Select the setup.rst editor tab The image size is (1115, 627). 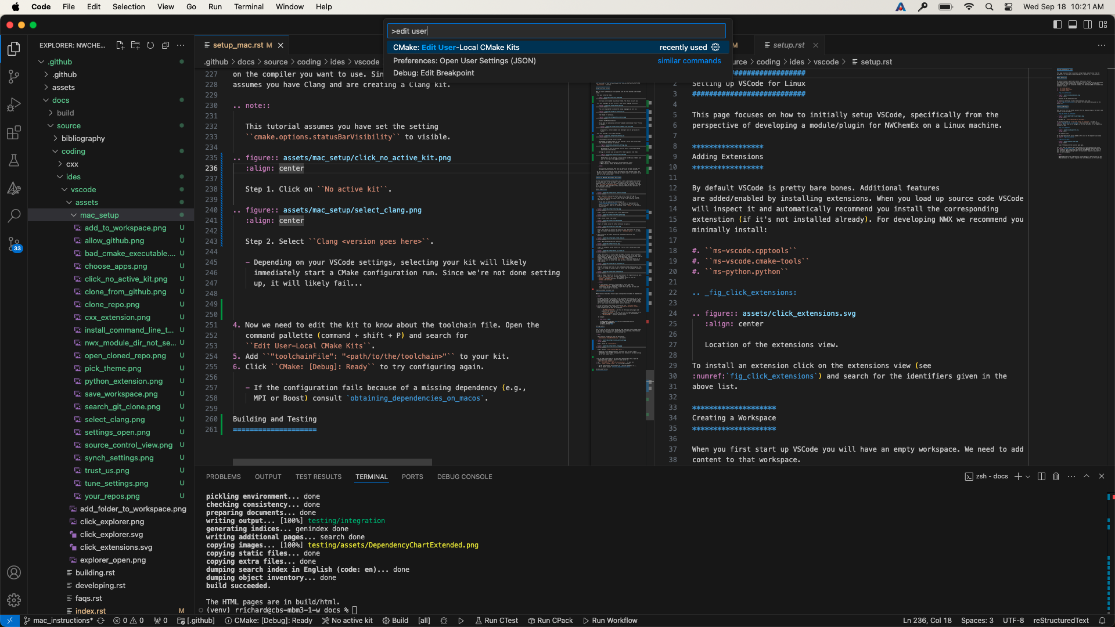pos(789,45)
